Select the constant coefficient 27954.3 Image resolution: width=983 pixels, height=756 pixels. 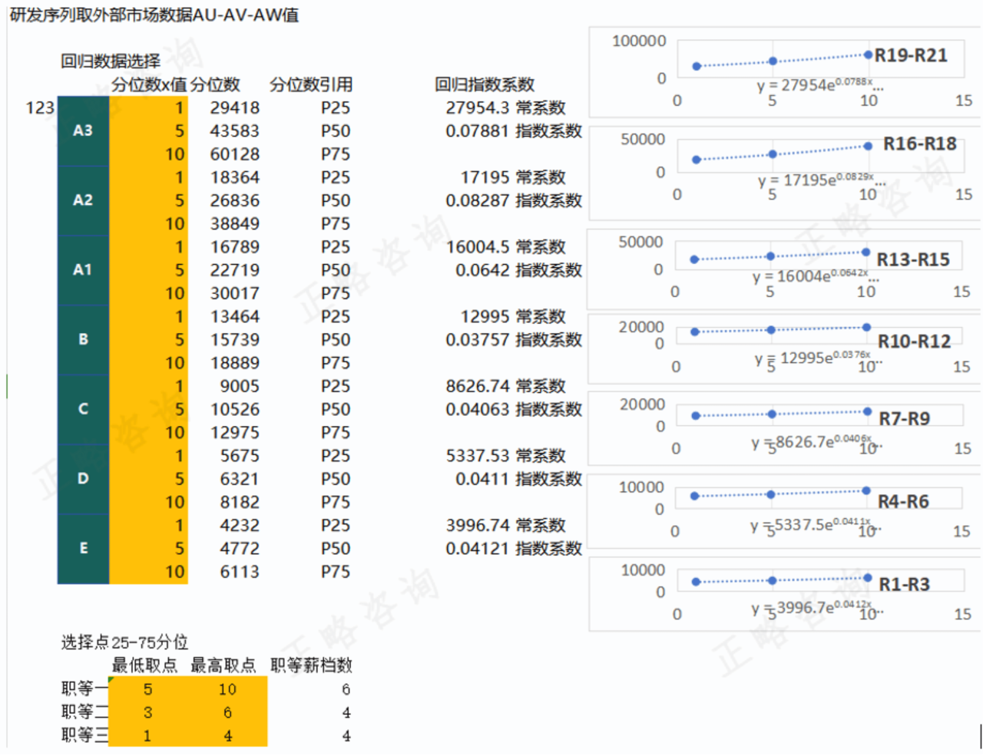[x=478, y=107]
